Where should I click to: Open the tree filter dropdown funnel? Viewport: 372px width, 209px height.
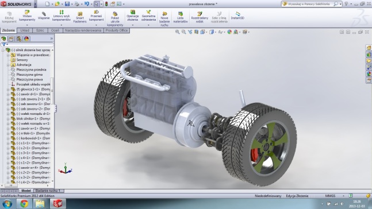point(5,44)
